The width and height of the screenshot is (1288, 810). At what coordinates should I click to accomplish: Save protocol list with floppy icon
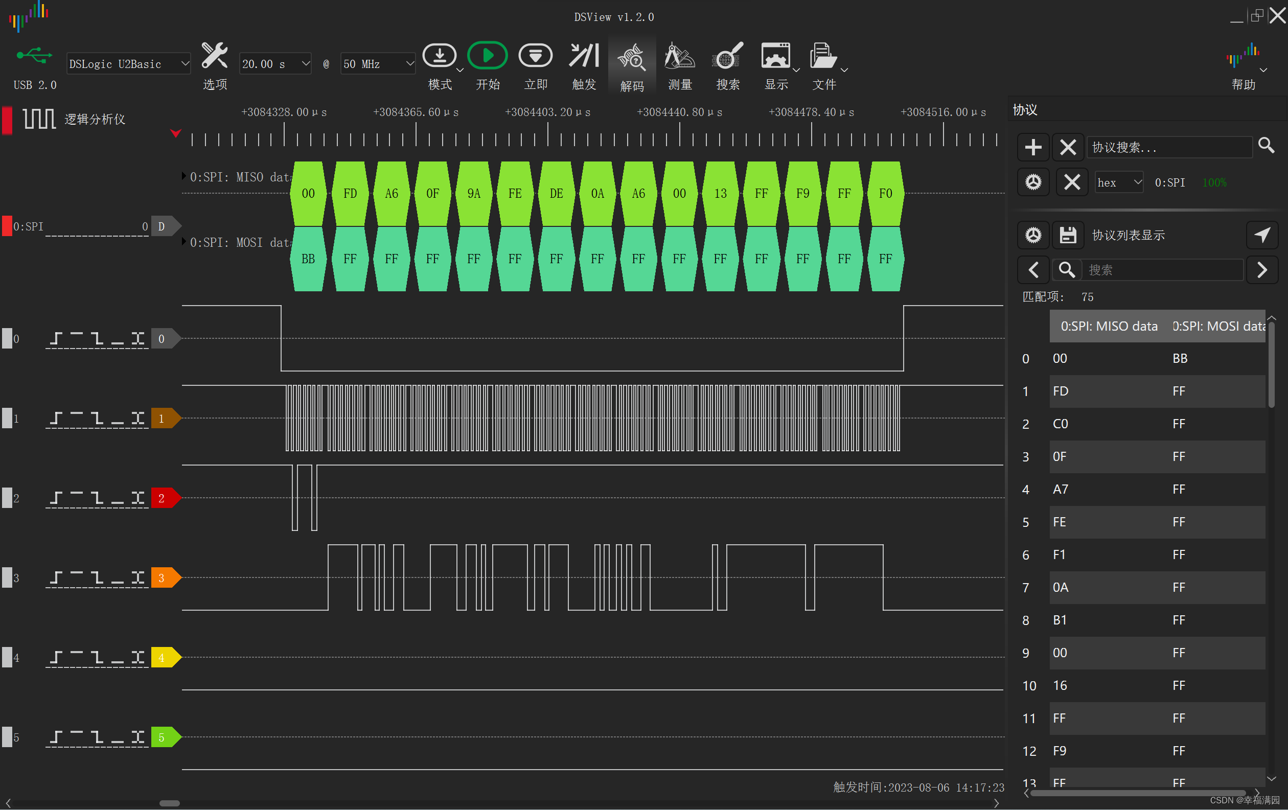tap(1068, 235)
